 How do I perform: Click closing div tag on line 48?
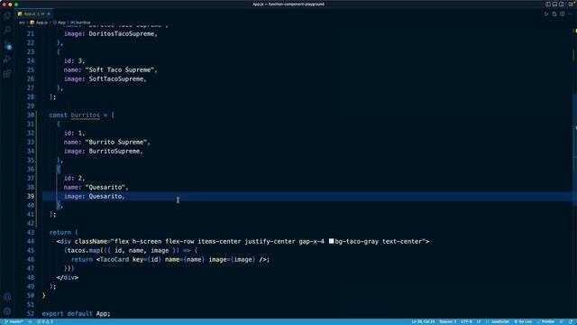[x=68, y=277]
